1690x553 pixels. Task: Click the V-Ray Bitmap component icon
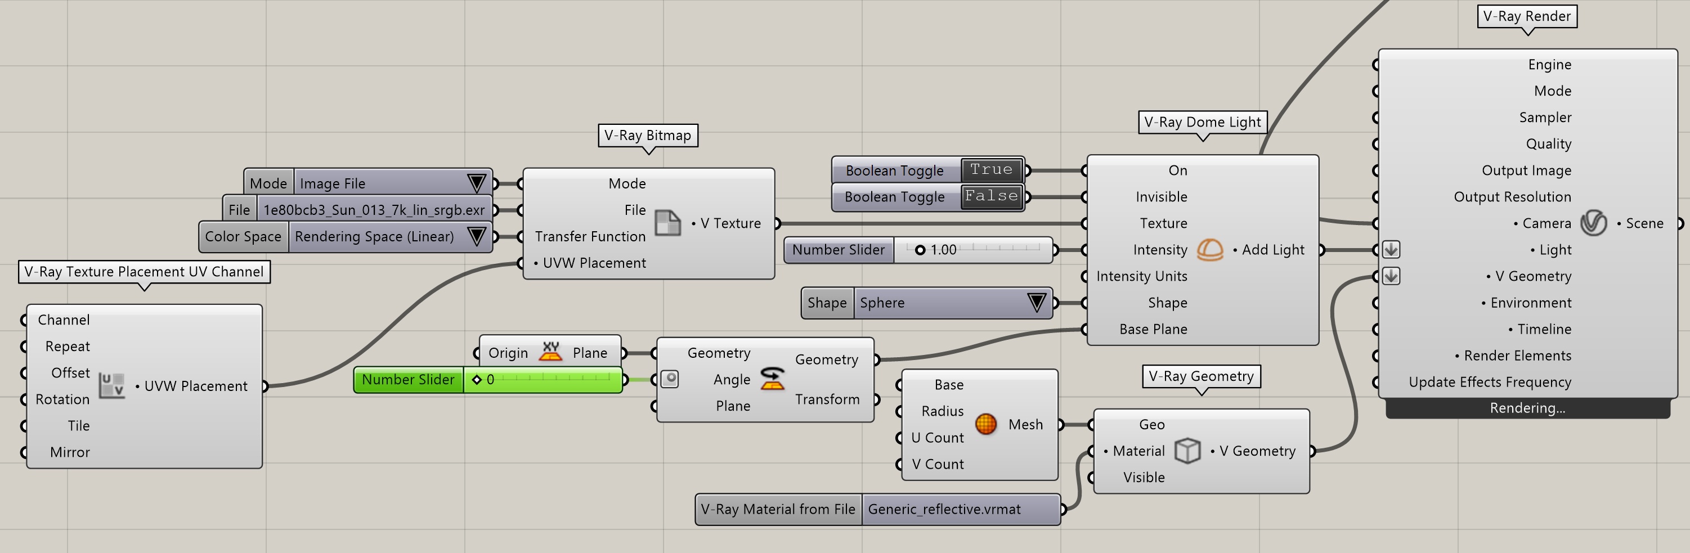coord(668,224)
